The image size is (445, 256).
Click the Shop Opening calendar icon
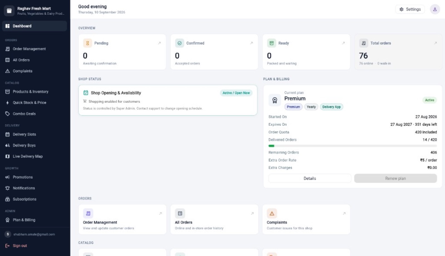click(86, 93)
